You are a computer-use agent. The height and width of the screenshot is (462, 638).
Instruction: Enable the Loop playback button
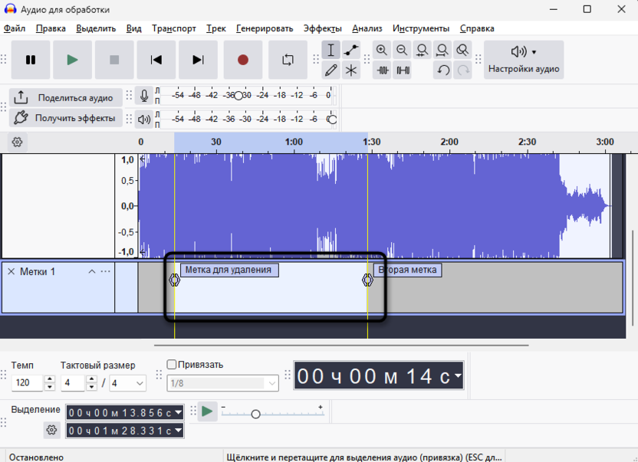coord(288,60)
